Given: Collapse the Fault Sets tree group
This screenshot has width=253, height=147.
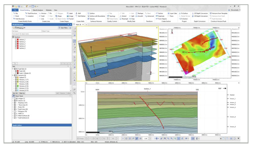Looking at the screenshot, I should 13,69.
